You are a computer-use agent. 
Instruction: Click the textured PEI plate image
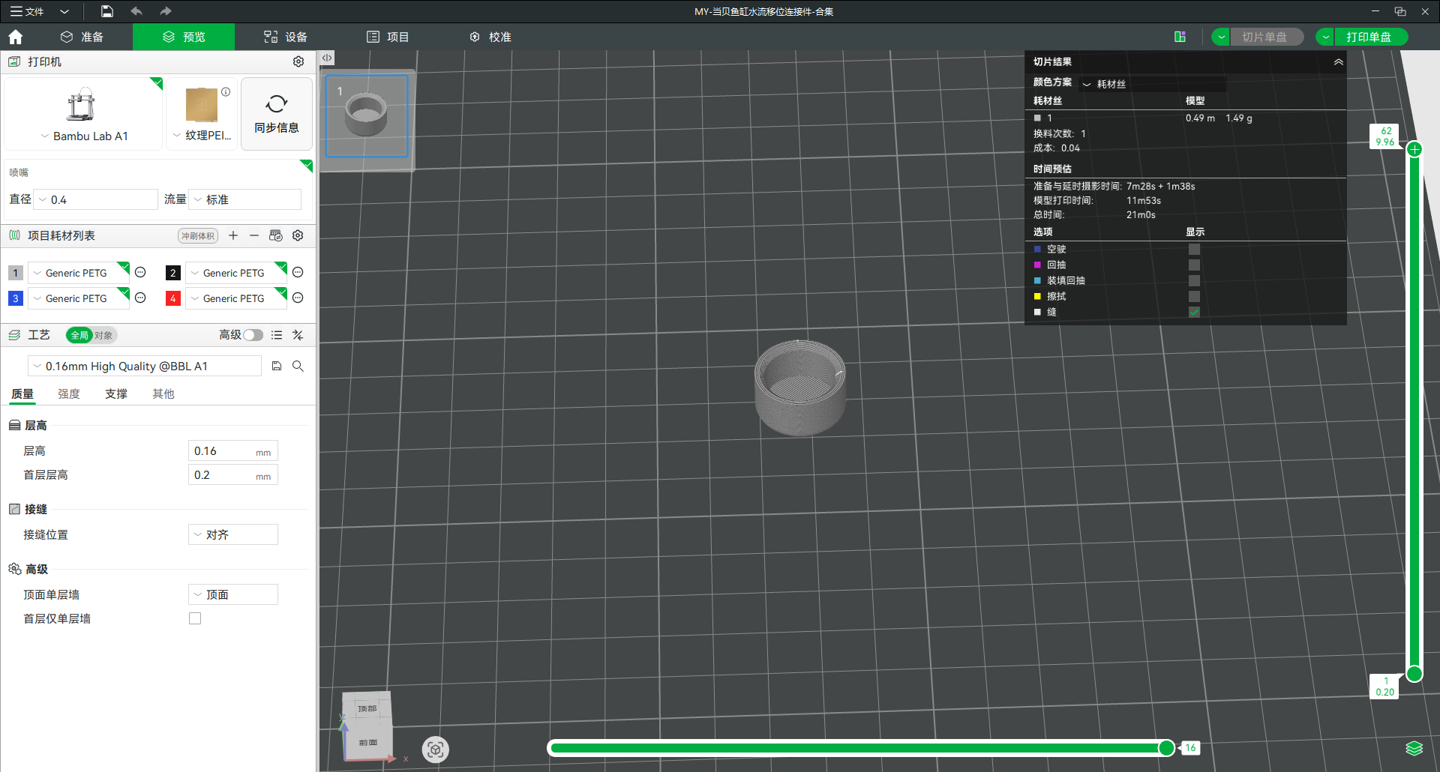coord(202,105)
